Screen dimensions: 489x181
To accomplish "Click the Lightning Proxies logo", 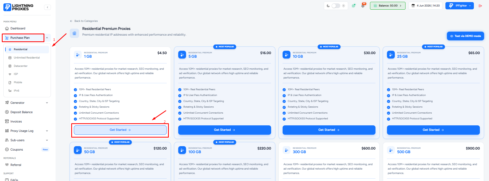I will tap(18, 7).
